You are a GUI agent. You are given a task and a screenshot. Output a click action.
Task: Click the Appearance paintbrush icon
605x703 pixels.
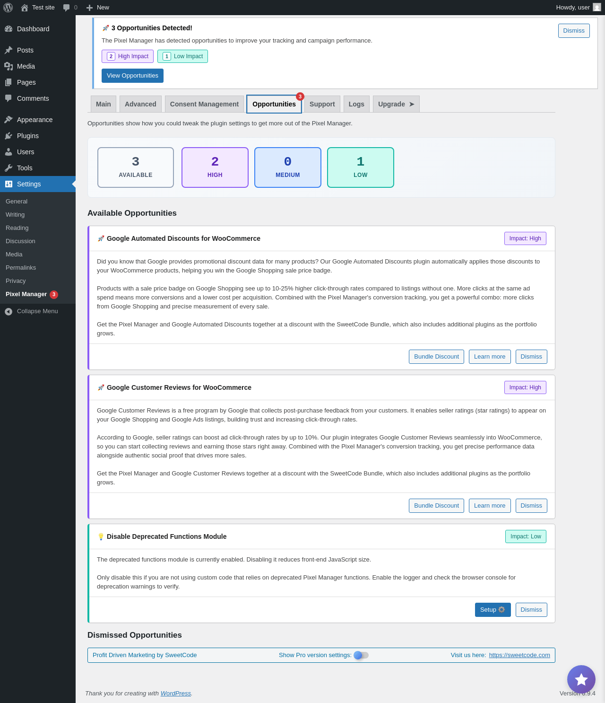click(9, 120)
